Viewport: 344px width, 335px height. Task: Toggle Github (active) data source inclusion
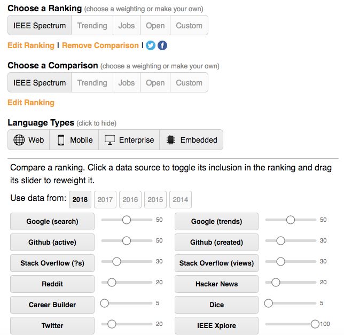point(52,242)
